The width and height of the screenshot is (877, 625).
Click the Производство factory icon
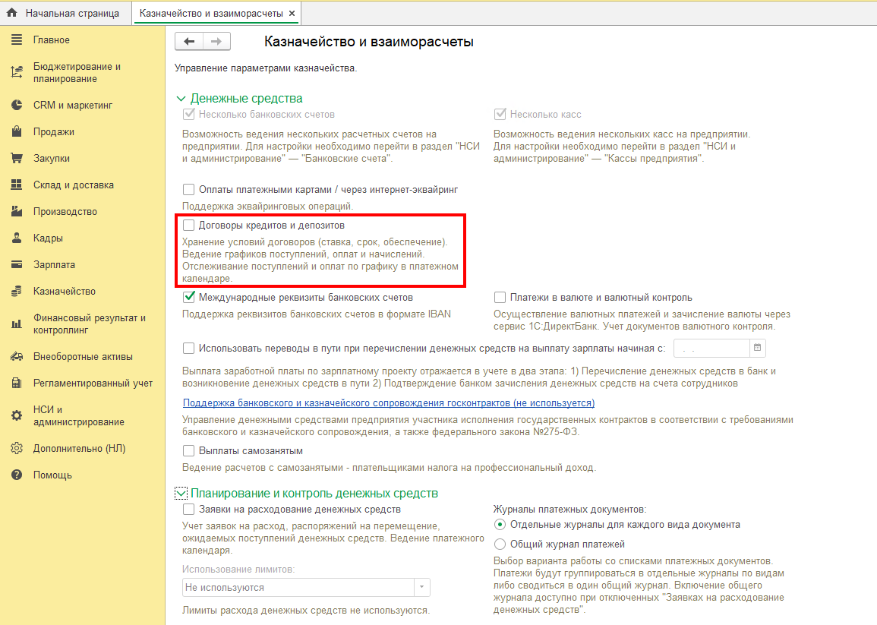17,212
